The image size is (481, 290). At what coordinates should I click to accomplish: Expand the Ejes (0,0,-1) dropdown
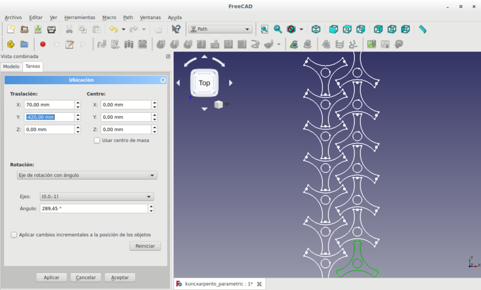pyautogui.click(x=96, y=196)
